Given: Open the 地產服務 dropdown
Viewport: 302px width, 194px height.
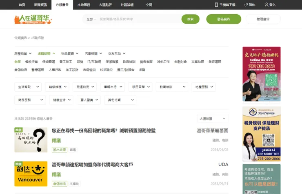Looking at the screenshot, I should (x=204, y=87).
